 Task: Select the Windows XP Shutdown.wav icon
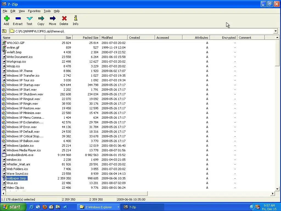(4, 94)
